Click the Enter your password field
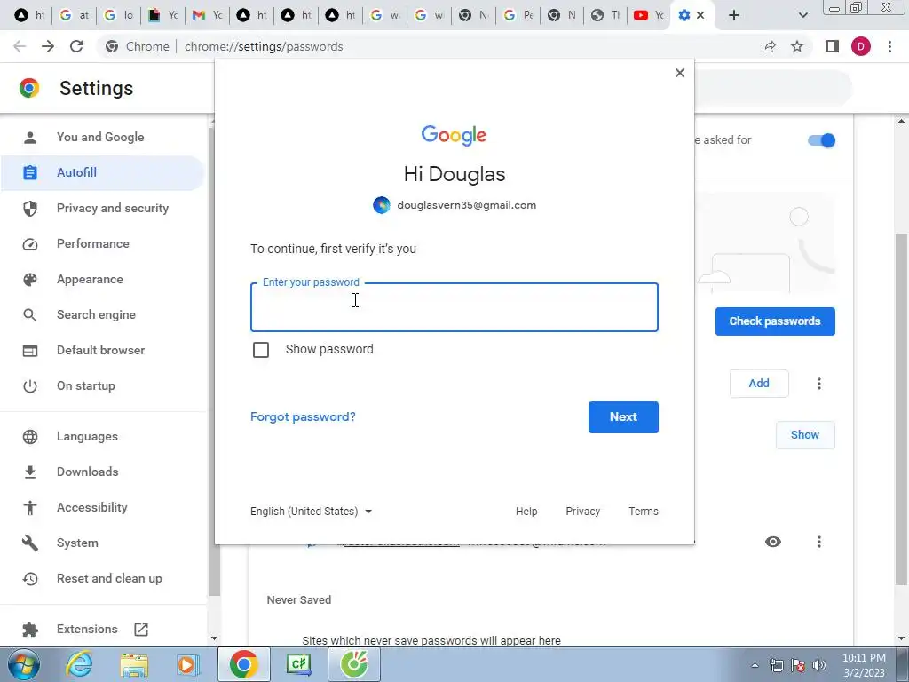Viewport: 909px width, 682px height. pyautogui.click(x=454, y=307)
